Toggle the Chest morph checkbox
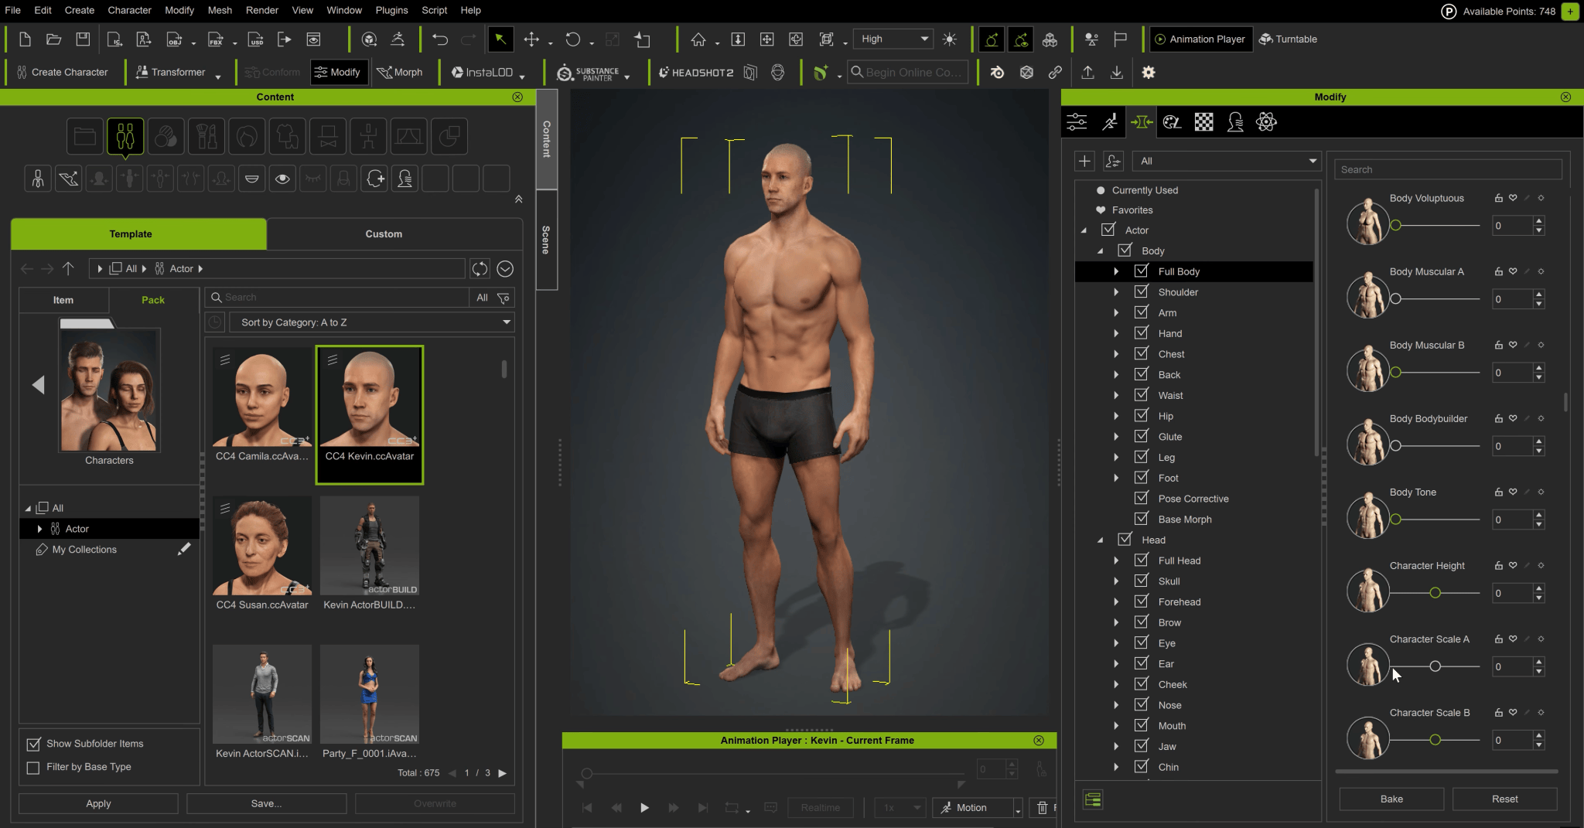Screen dimensions: 1584x828 tap(1141, 353)
